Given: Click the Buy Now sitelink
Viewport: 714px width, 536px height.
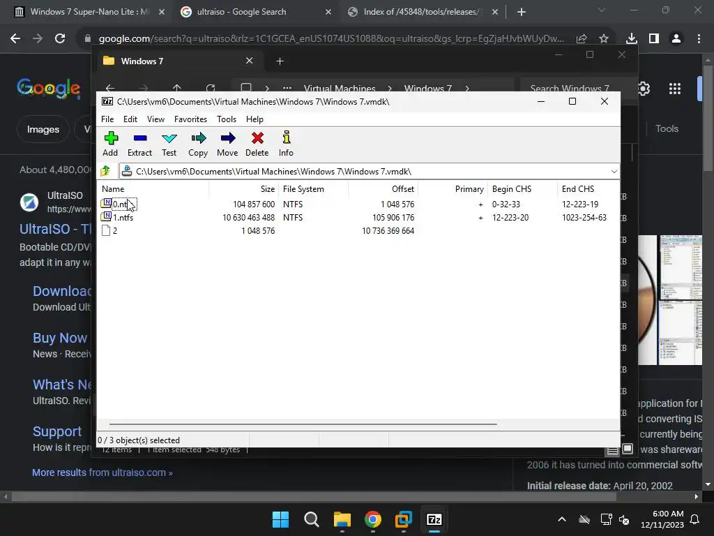Looking at the screenshot, I should click(x=60, y=338).
